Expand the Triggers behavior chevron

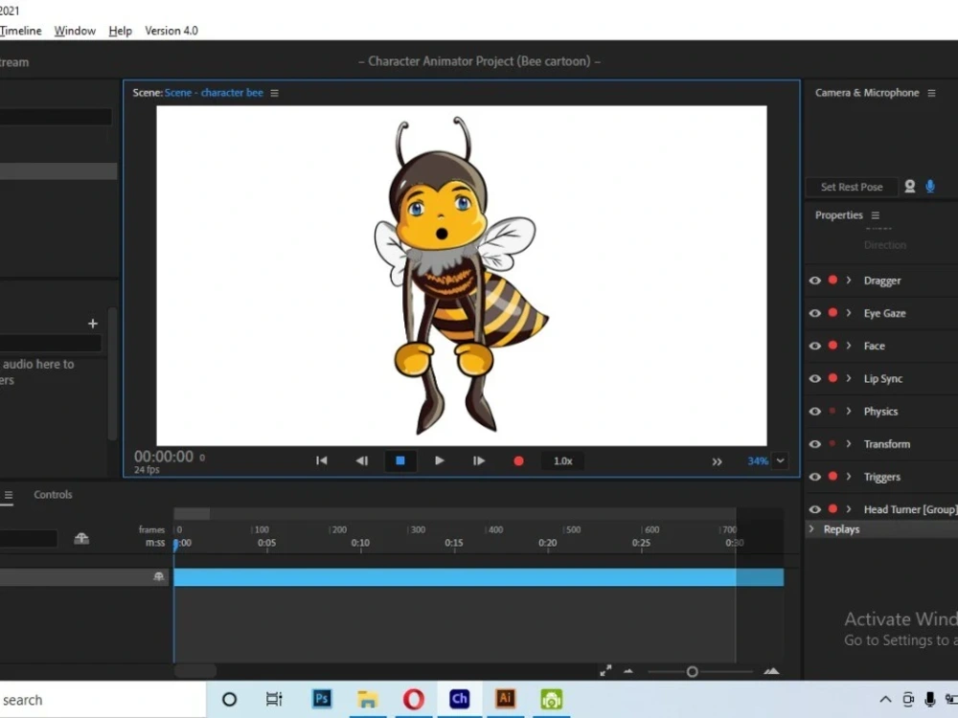849,476
